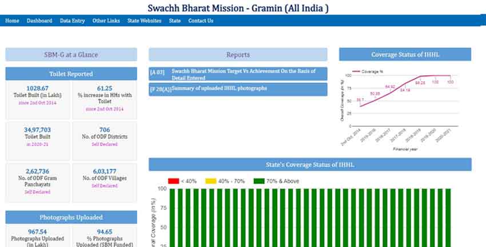The height and width of the screenshot is (247, 486).
Task: Click the Photographs Uploaded section header
Action: pyautogui.click(x=71, y=217)
